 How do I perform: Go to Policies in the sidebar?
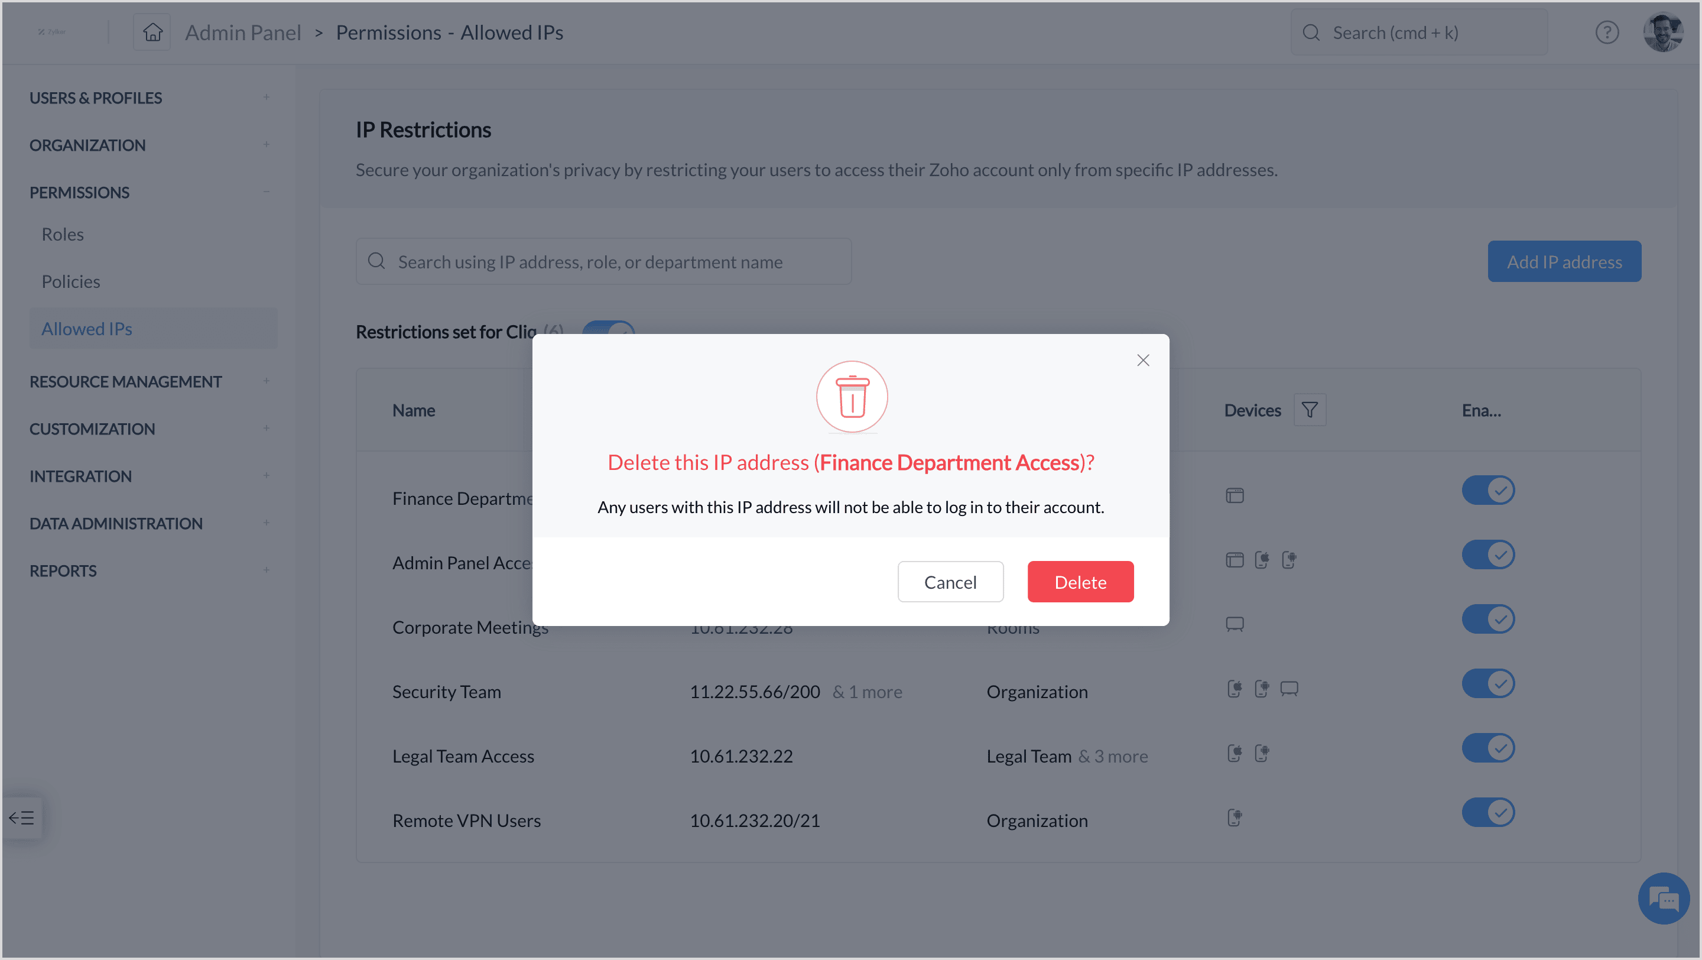click(x=71, y=281)
